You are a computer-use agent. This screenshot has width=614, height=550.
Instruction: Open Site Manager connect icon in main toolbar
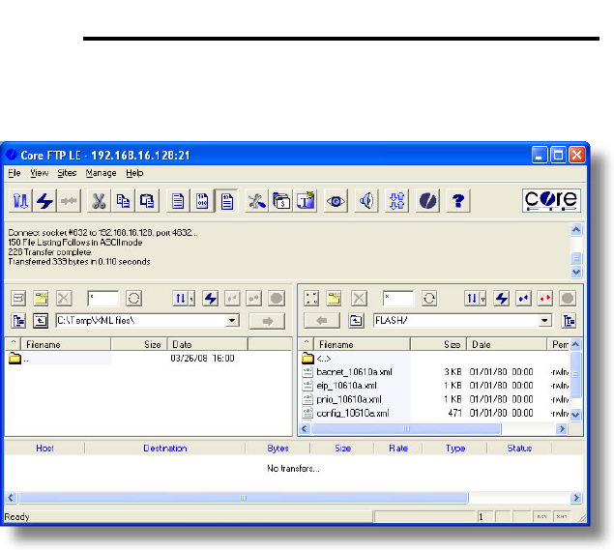pyautogui.click(x=20, y=201)
